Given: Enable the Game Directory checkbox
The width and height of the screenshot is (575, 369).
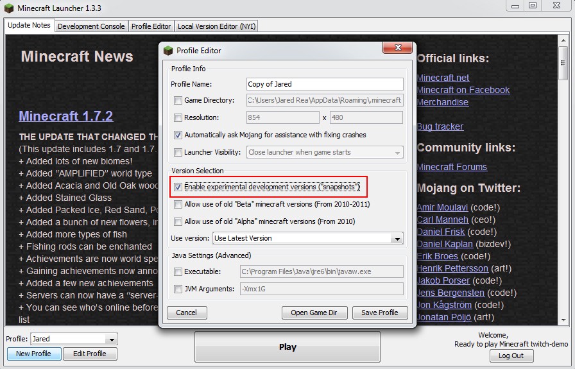Looking at the screenshot, I should click(178, 101).
